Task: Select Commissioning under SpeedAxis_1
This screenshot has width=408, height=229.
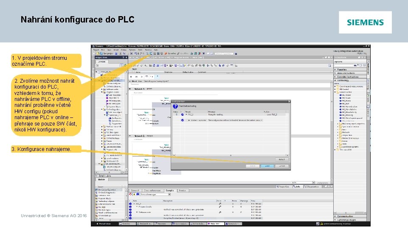Action: pos(115,121)
